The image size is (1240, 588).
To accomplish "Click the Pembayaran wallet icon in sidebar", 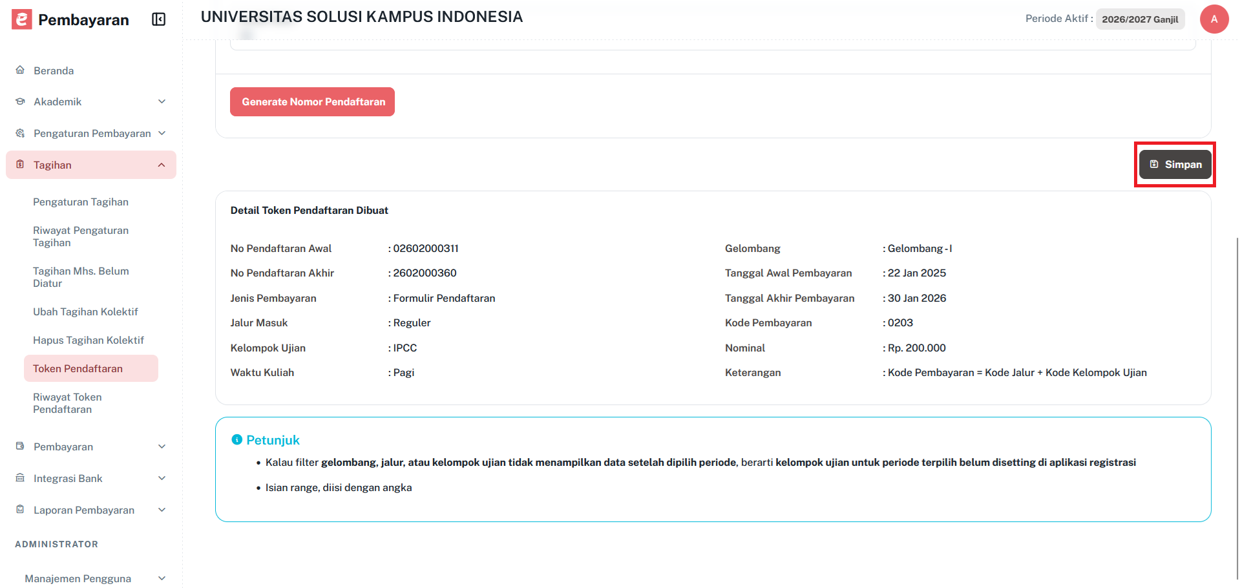I will [20, 446].
